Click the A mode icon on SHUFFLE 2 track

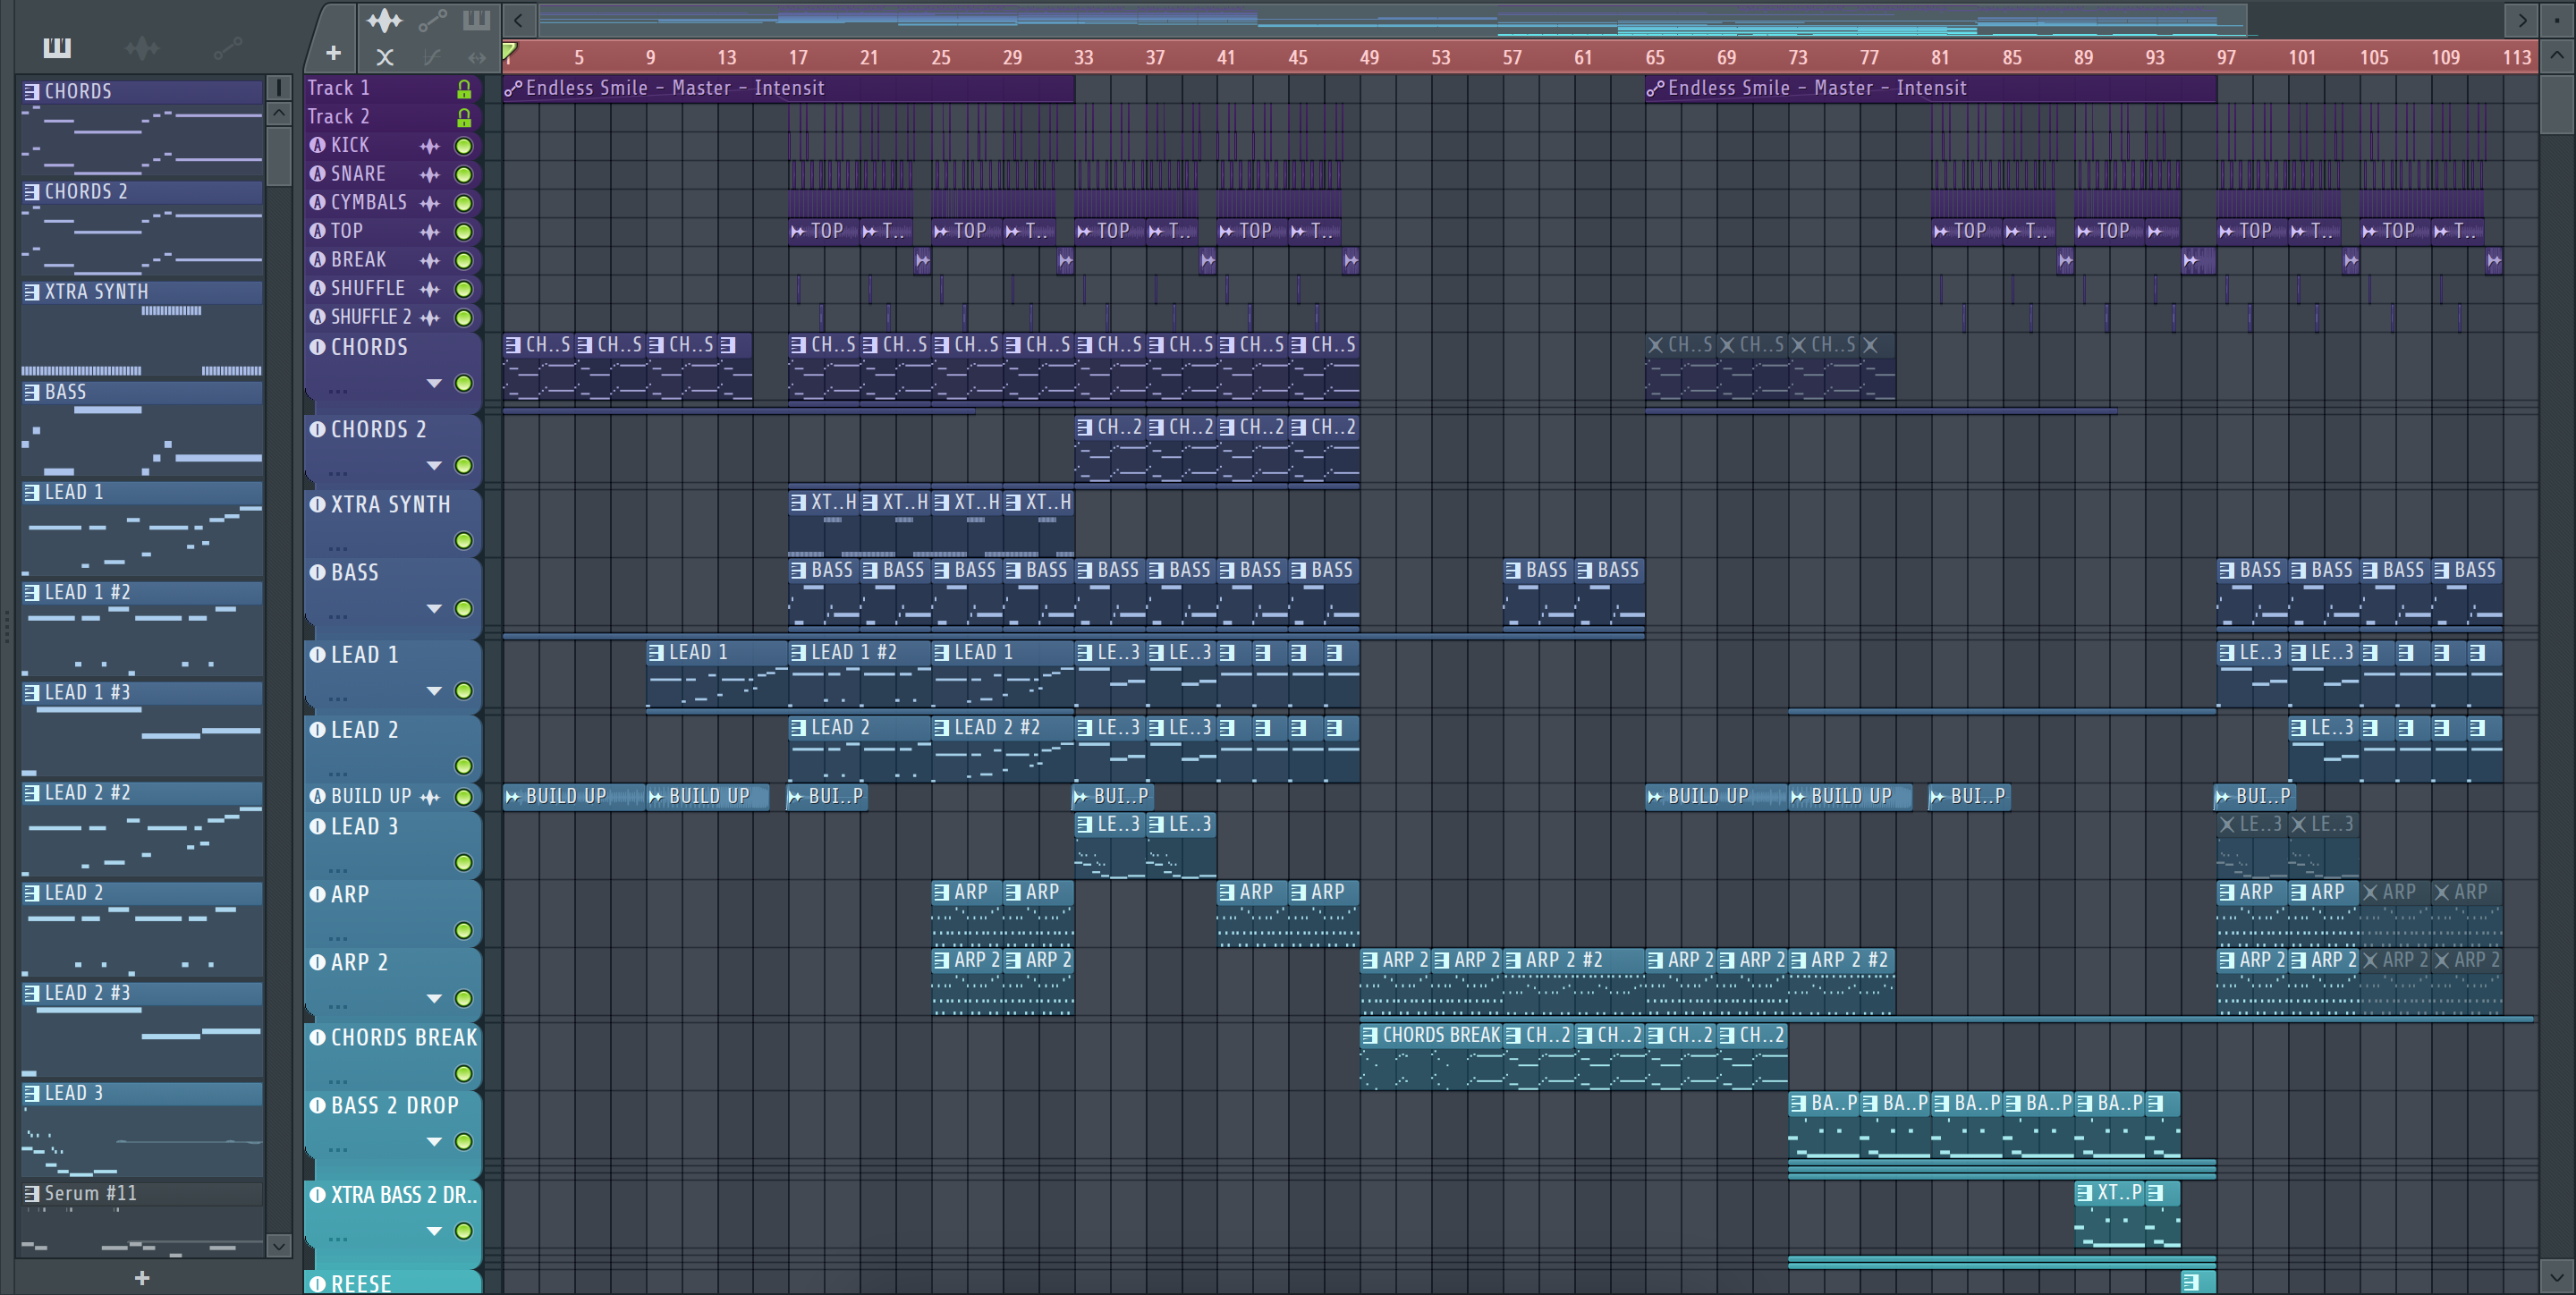point(318,316)
